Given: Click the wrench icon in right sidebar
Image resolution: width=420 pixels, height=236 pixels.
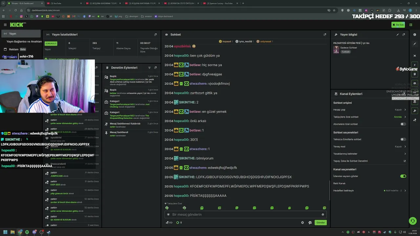Looking at the screenshot, I should pyautogui.click(x=415, y=111).
